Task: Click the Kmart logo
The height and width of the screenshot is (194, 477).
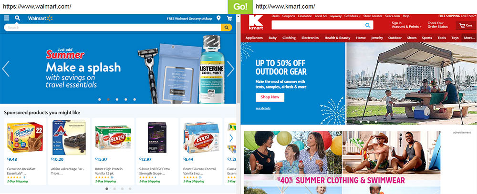Action: coord(256,23)
